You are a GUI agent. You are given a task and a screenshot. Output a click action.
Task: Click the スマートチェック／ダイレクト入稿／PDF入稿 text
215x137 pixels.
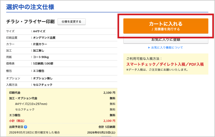pos(165,64)
